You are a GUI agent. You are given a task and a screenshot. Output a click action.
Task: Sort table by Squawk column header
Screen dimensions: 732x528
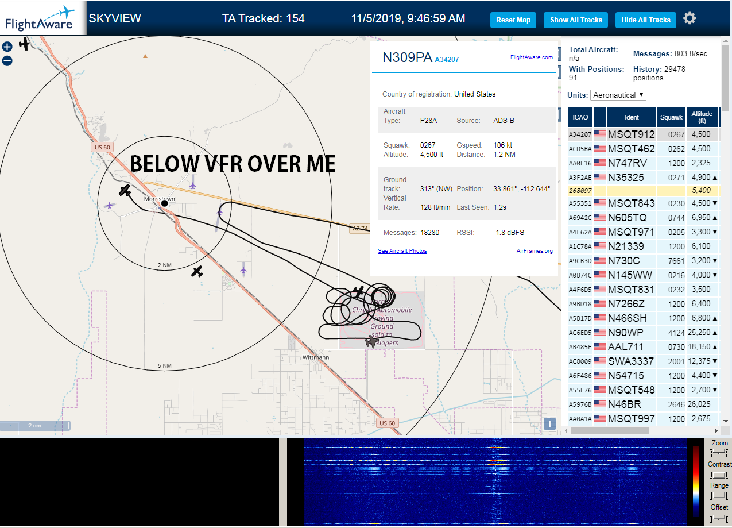coord(672,117)
